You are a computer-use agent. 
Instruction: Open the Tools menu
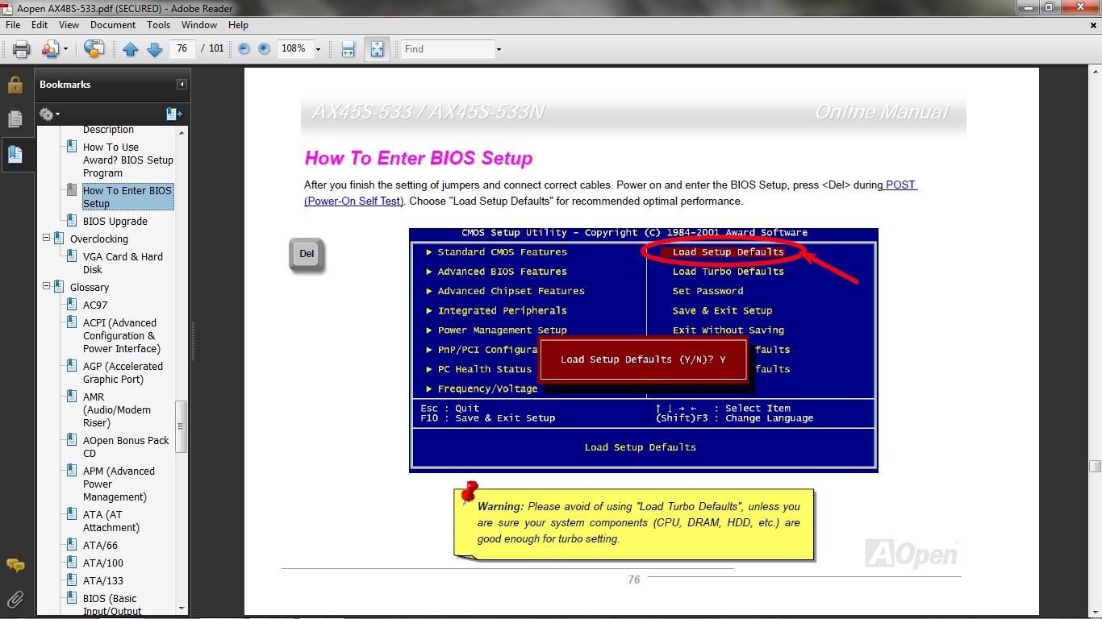tap(158, 25)
